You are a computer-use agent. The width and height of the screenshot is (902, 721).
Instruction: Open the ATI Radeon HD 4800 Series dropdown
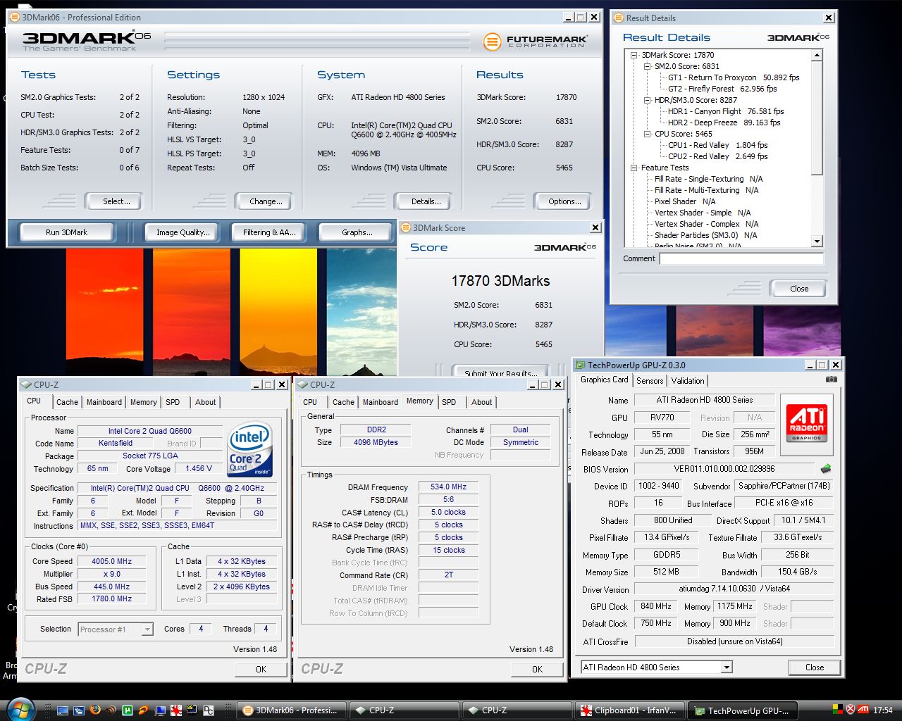[727, 667]
